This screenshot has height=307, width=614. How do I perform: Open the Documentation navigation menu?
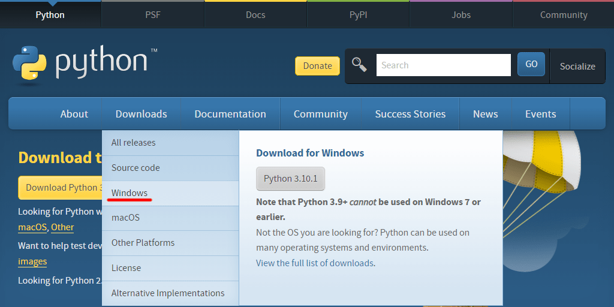[230, 114]
